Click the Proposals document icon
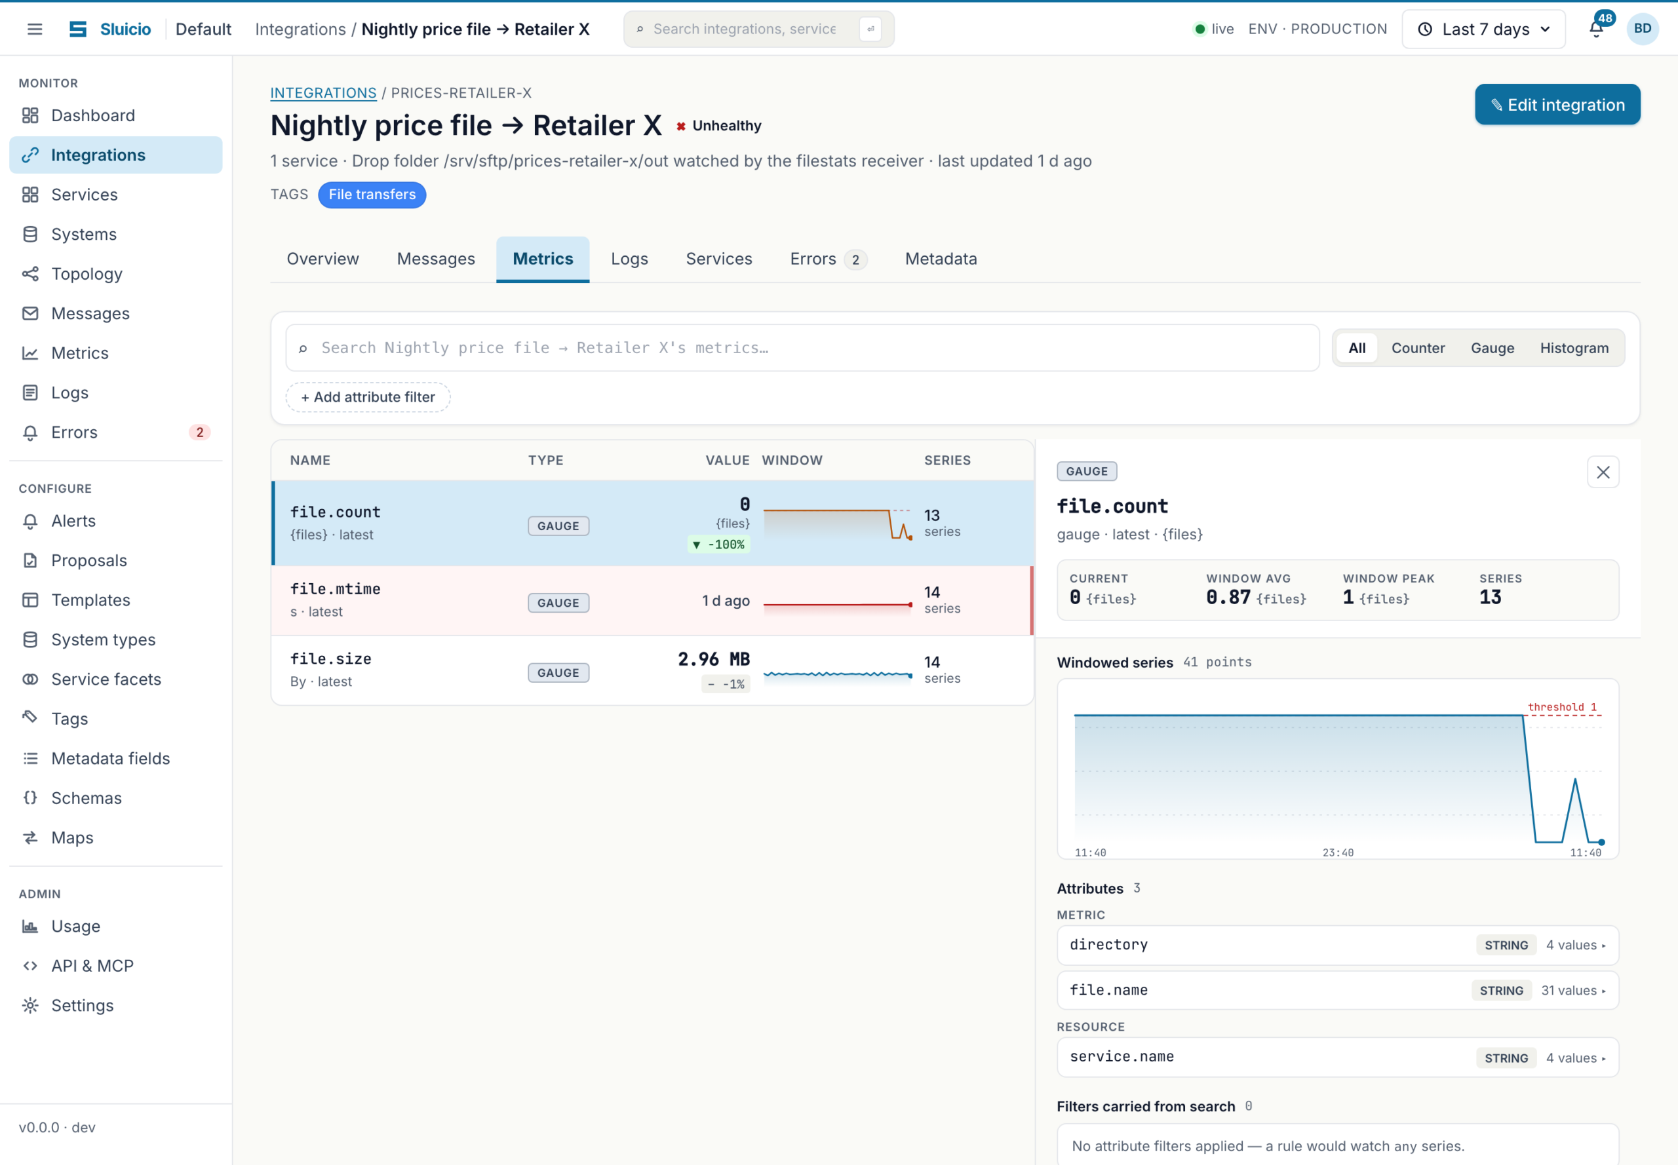Screen dimensions: 1678x1165 tap(30, 561)
